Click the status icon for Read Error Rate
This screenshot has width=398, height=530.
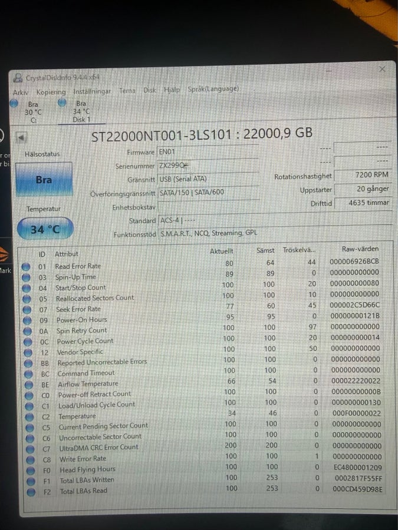point(26,267)
